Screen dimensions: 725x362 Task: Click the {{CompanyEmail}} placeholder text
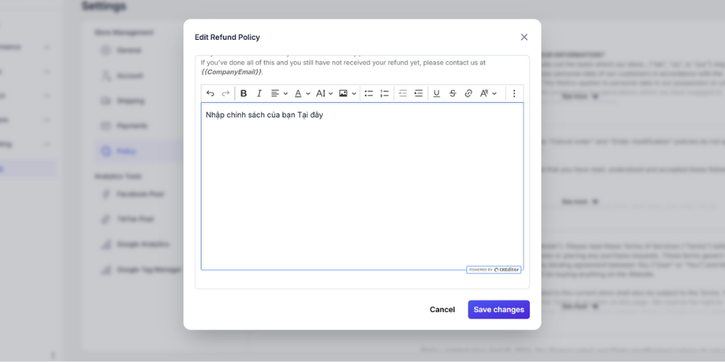point(232,72)
